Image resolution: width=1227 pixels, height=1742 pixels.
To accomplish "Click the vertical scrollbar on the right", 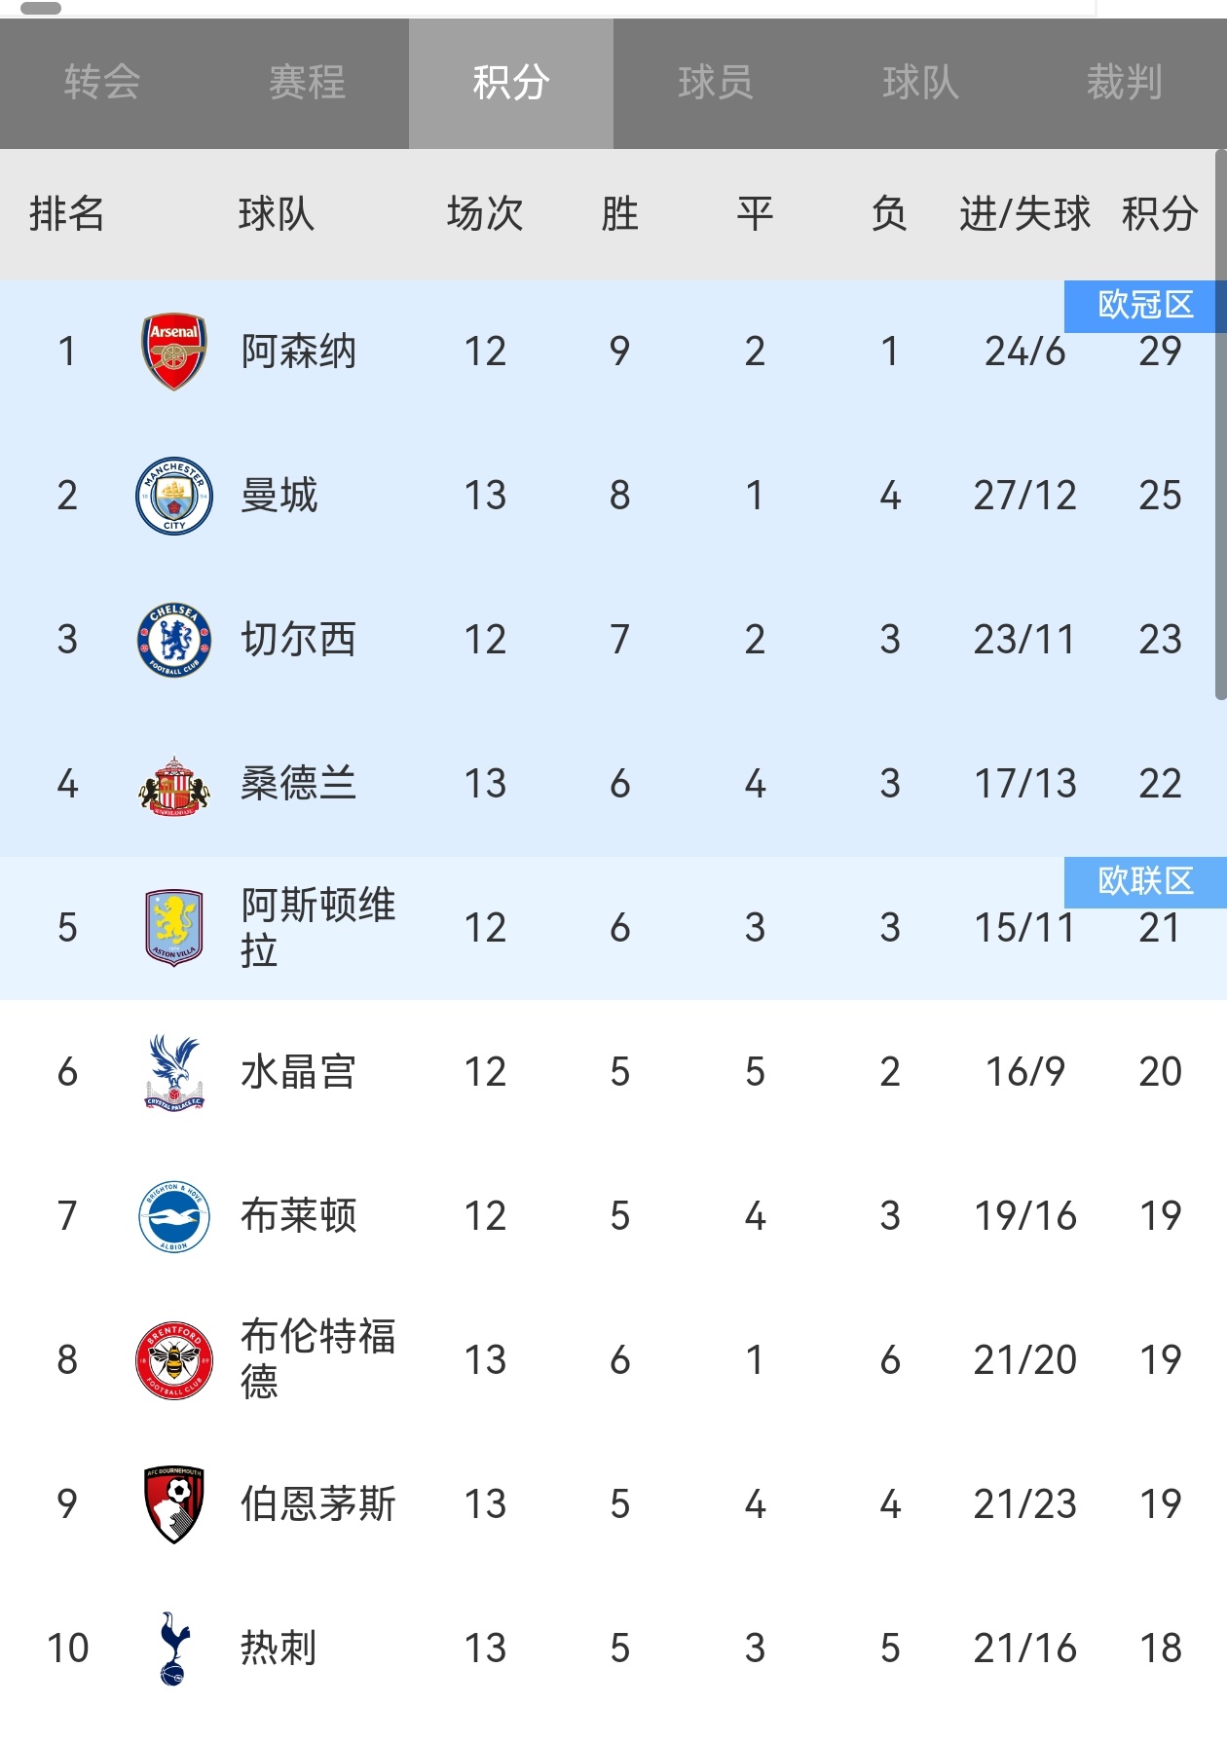I will [x=1220, y=425].
